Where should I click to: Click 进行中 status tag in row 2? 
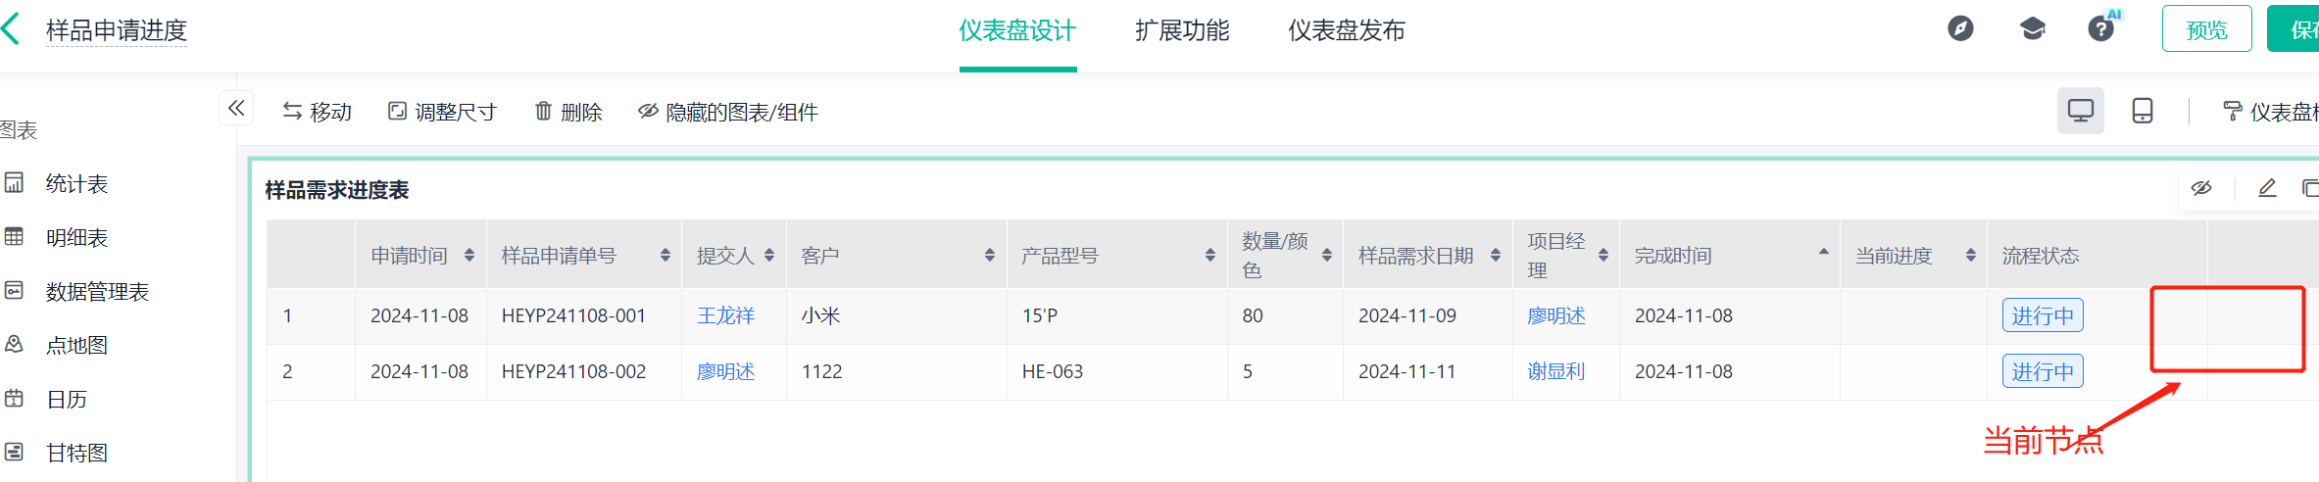[x=2043, y=371]
